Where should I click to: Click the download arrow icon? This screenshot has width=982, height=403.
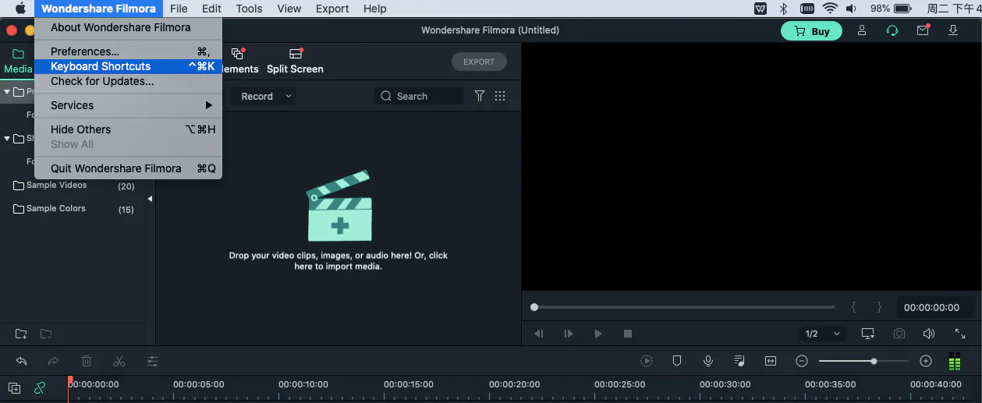point(953,31)
